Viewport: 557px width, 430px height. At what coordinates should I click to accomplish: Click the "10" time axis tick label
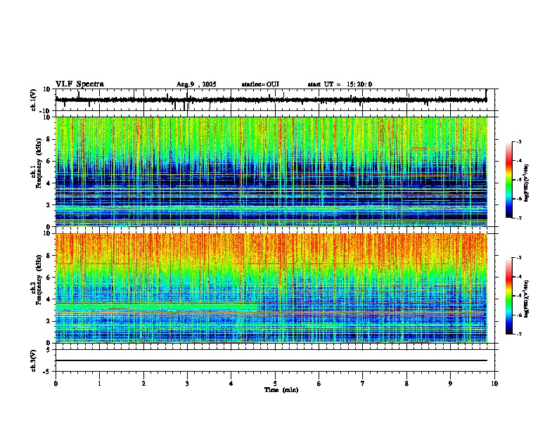click(494, 384)
